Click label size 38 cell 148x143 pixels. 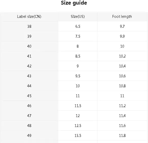pyautogui.click(x=29, y=26)
